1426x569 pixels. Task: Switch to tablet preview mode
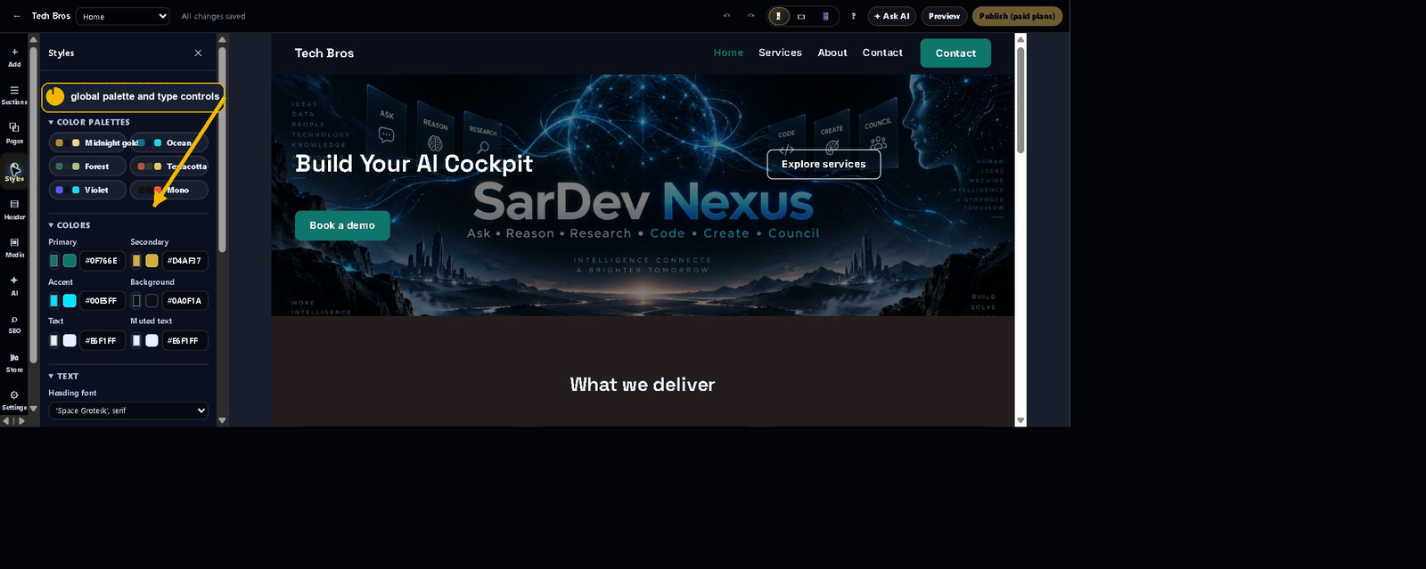tap(801, 16)
